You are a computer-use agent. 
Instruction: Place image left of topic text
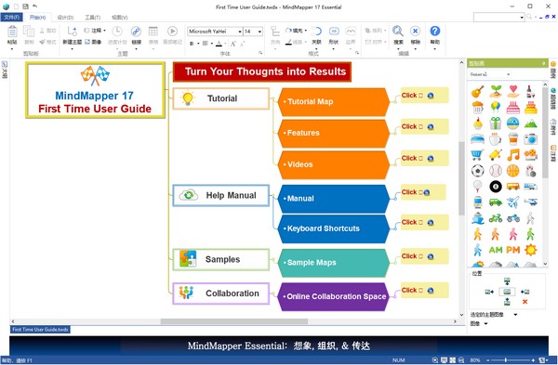pos(489,292)
